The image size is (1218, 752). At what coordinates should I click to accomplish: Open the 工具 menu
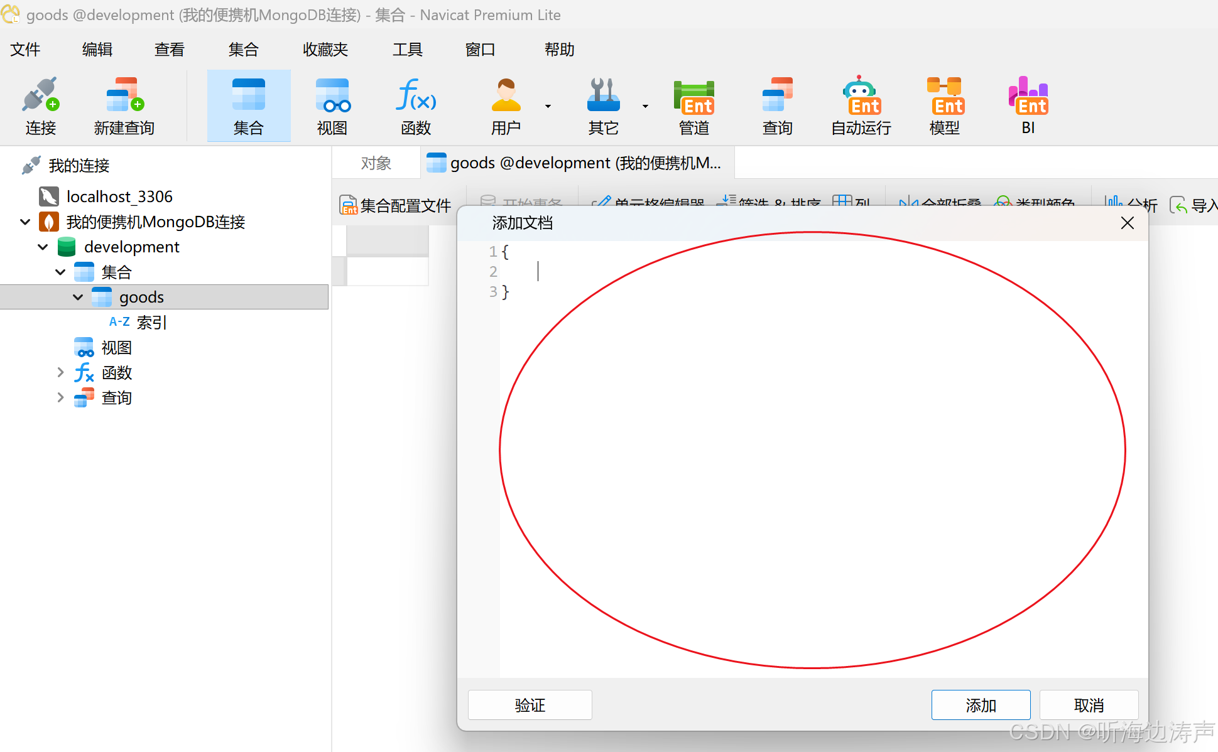(407, 50)
